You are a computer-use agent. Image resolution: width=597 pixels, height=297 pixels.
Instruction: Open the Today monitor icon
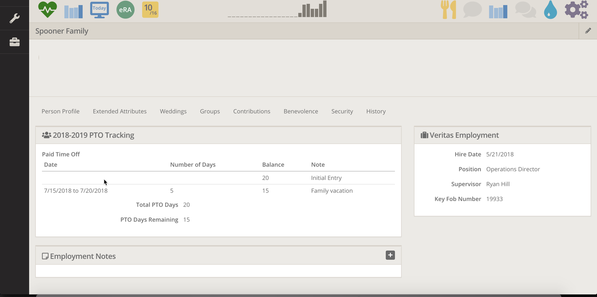tap(100, 10)
